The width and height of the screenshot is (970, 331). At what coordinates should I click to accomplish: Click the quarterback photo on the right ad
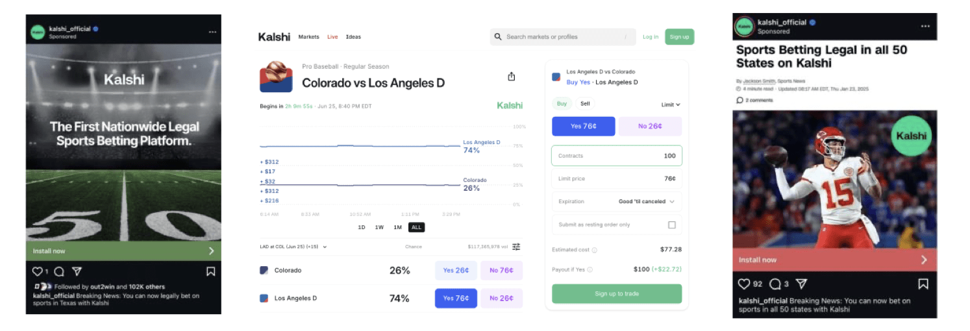pyautogui.click(x=835, y=179)
